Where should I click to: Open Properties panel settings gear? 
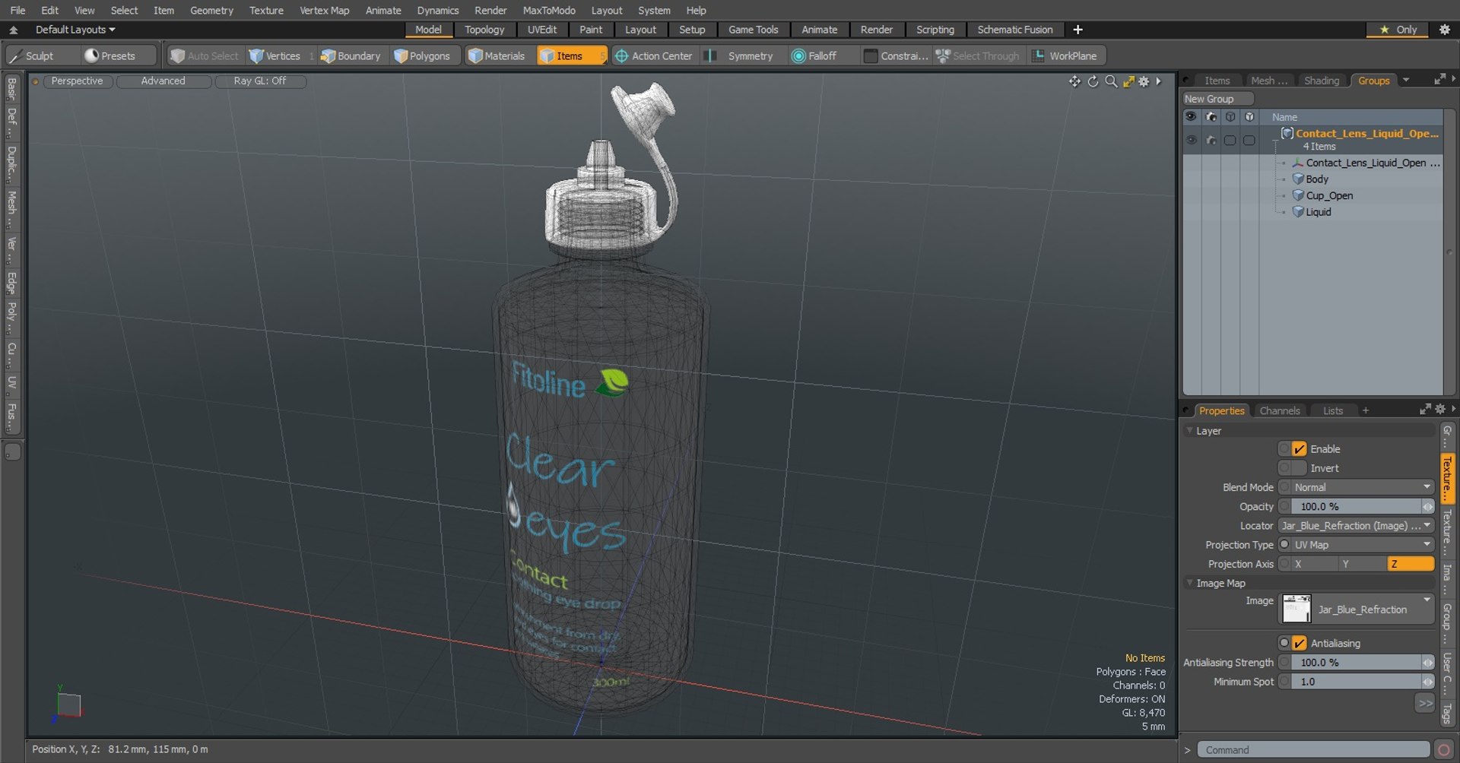click(1439, 410)
